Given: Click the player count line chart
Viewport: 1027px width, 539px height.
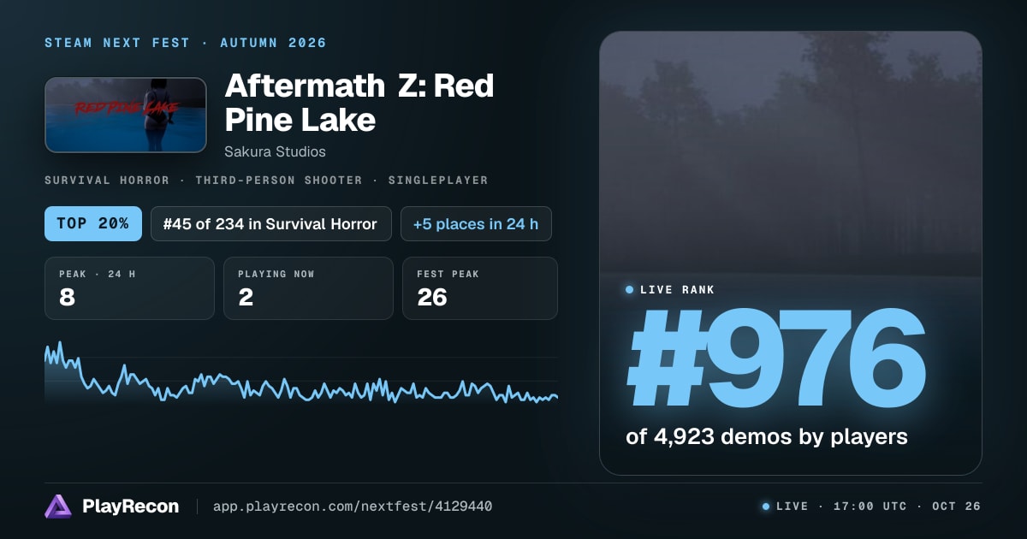Looking at the screenshot, I should (301, 373).
